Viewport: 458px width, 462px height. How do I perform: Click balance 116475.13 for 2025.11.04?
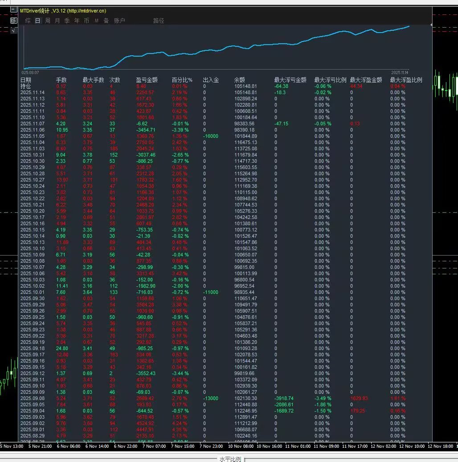245,142
